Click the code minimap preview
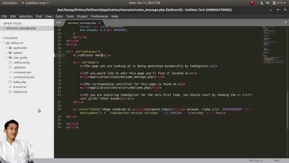 pyautogui.click(x=274, y=45)
